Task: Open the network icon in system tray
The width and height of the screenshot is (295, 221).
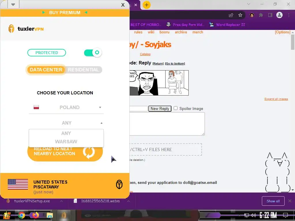Action: tap(247, 215)
